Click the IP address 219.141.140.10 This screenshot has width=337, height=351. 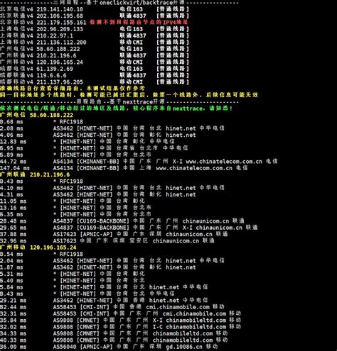(x=60, y=9)
